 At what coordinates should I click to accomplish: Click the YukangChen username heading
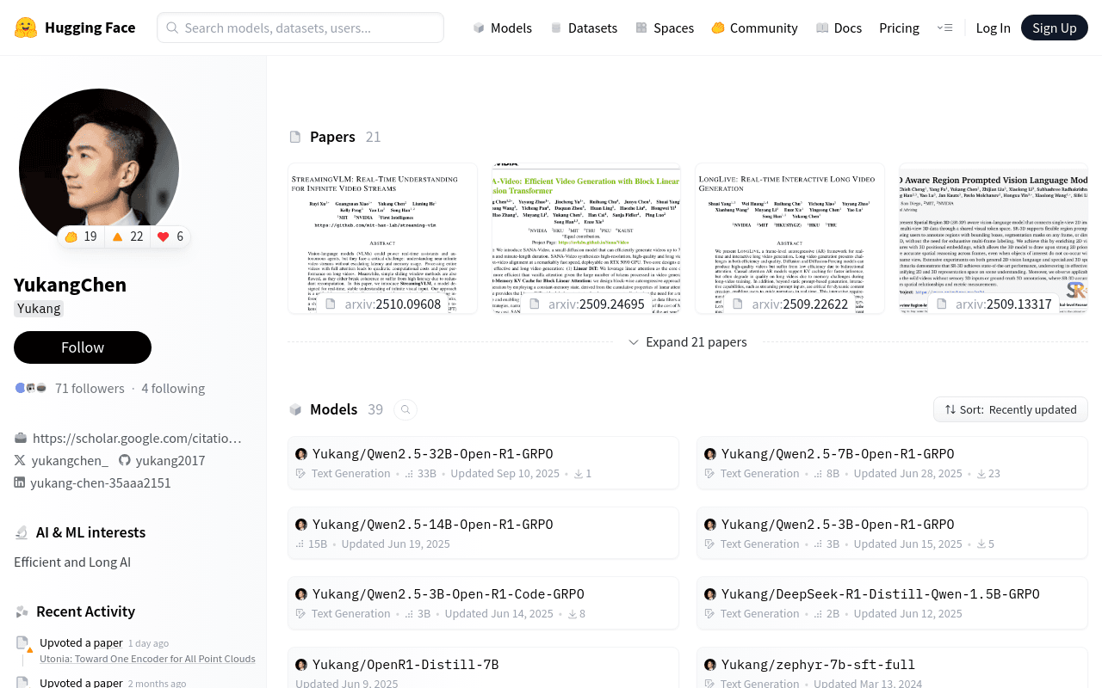coord(71,285)
